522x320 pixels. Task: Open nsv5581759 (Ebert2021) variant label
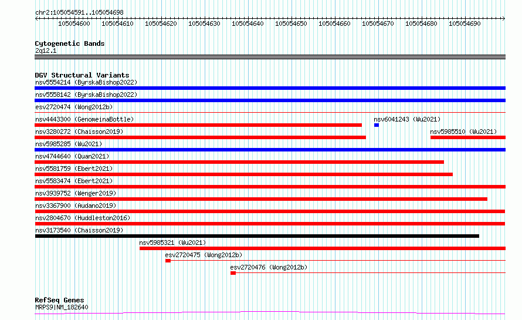[74, 169]
